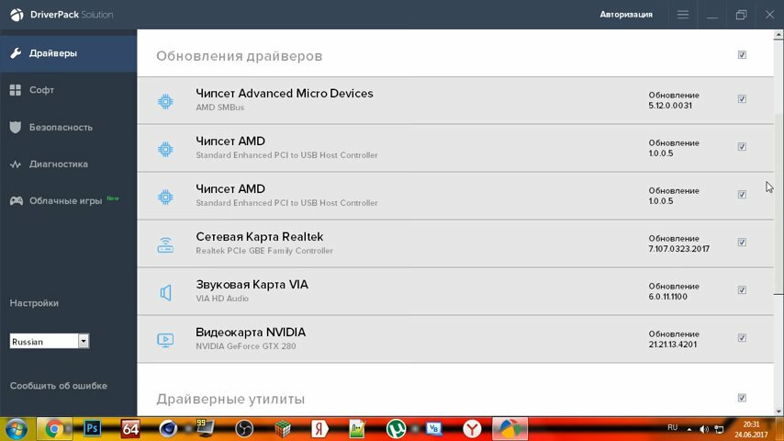The height and width of the screenshot is (441, 784).
Task: Open Photoshop from the taskbar
Action: coord(92,428)
